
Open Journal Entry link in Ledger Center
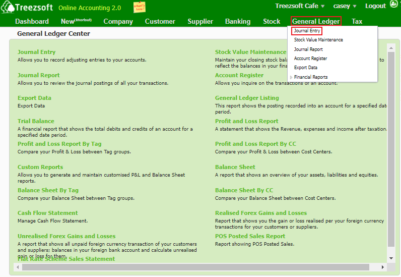pos(37,52)
